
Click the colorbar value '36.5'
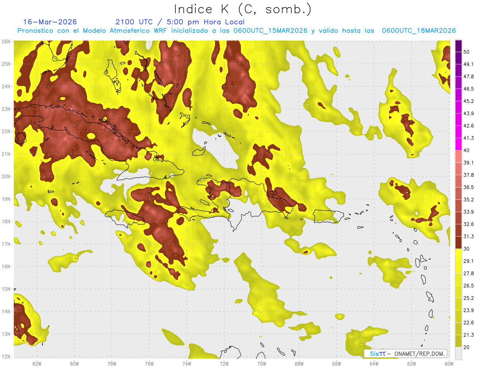pyautogui.click(x=469, y=187)
